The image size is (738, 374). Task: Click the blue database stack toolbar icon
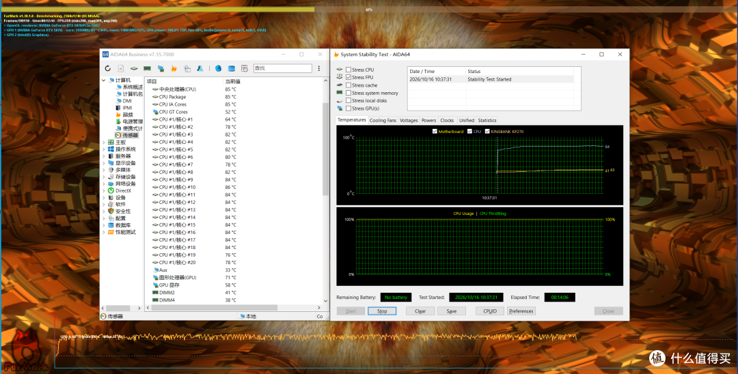(x=231, y=69)
